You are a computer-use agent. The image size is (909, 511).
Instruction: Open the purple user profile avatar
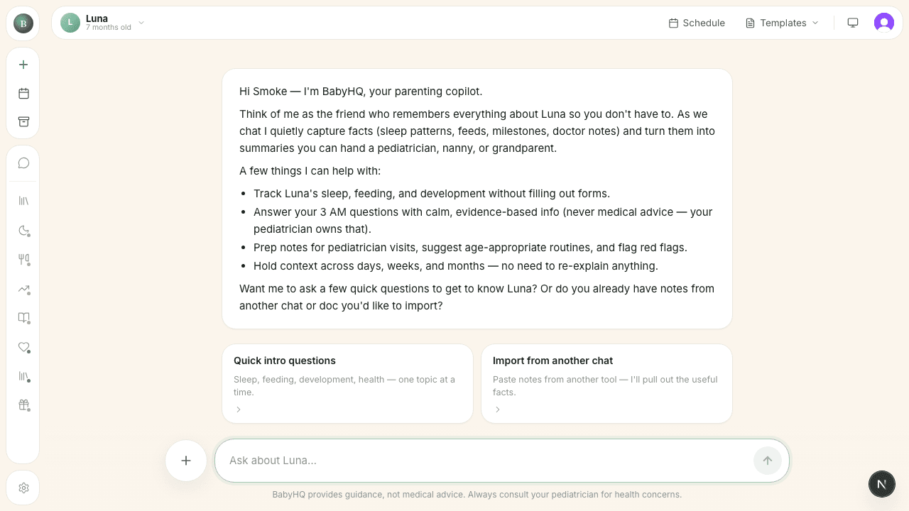click(884, 23)
